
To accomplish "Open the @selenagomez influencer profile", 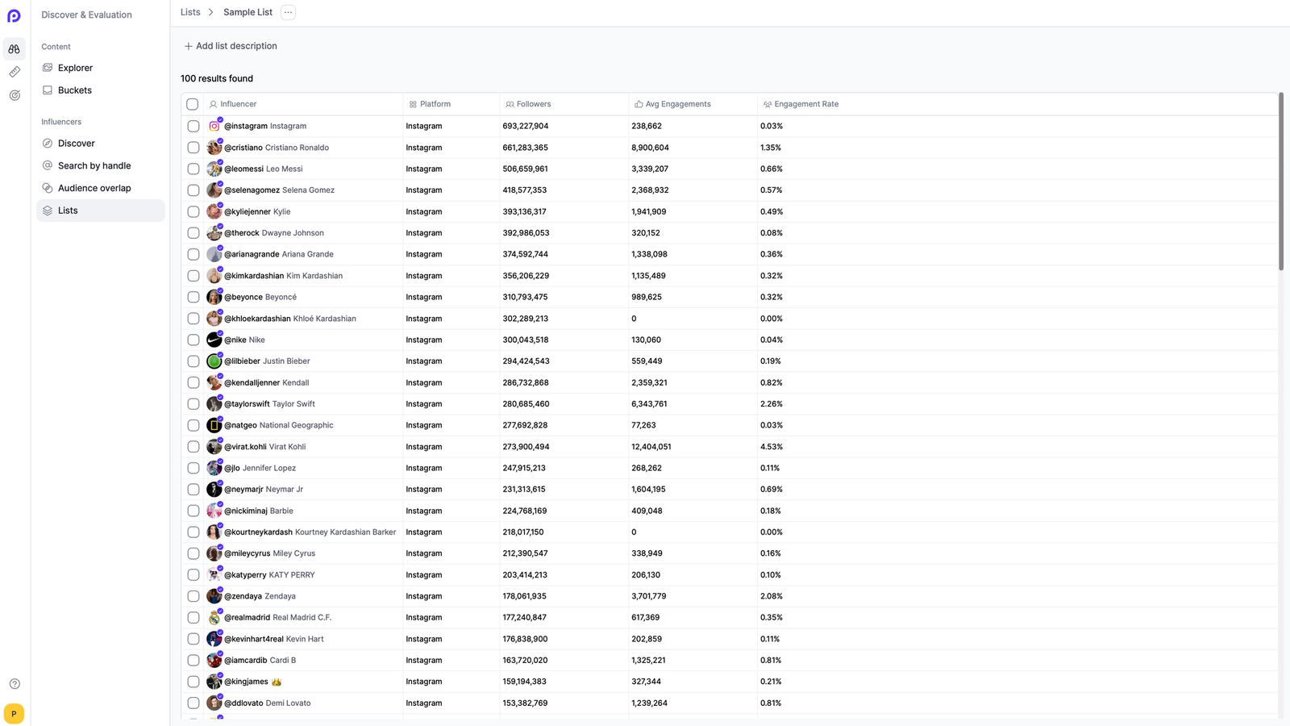I will pyautogui.click(x=252, y=190).
